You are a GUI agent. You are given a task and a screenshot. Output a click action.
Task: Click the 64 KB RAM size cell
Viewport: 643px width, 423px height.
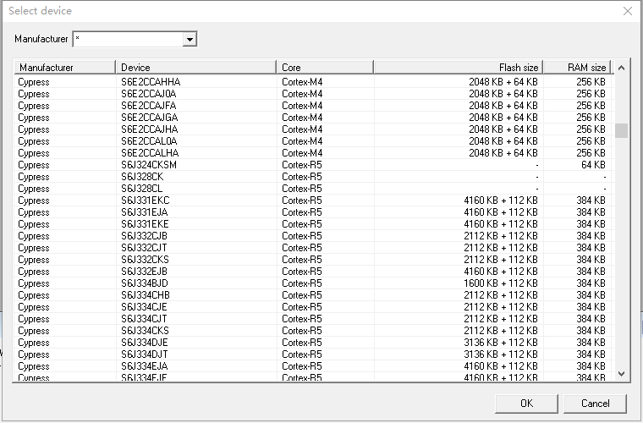(593, 165)
